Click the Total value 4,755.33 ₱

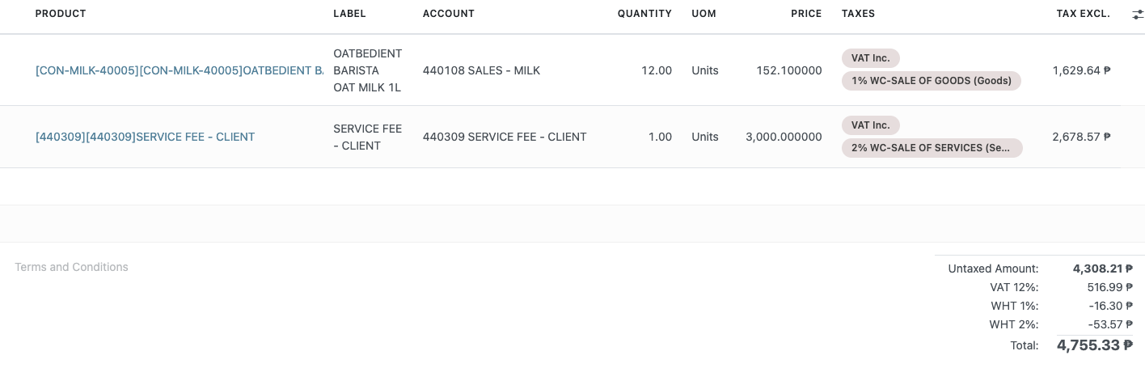[x=1095, y=345]
